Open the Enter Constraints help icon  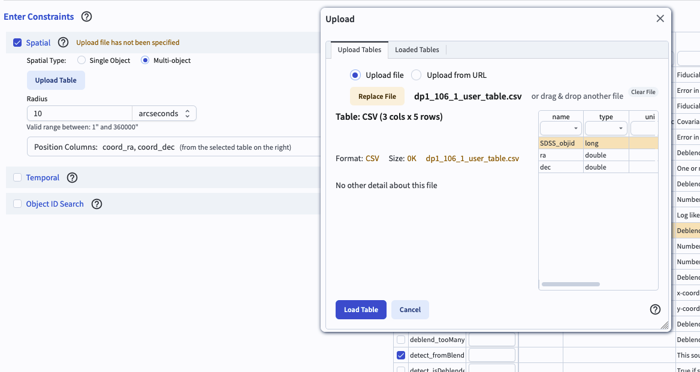(x=86, y=17)
